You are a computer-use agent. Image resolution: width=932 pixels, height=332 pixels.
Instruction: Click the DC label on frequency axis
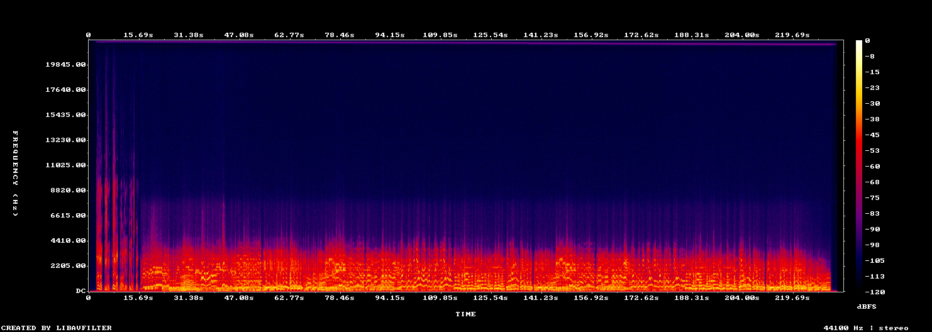[81, 291]
